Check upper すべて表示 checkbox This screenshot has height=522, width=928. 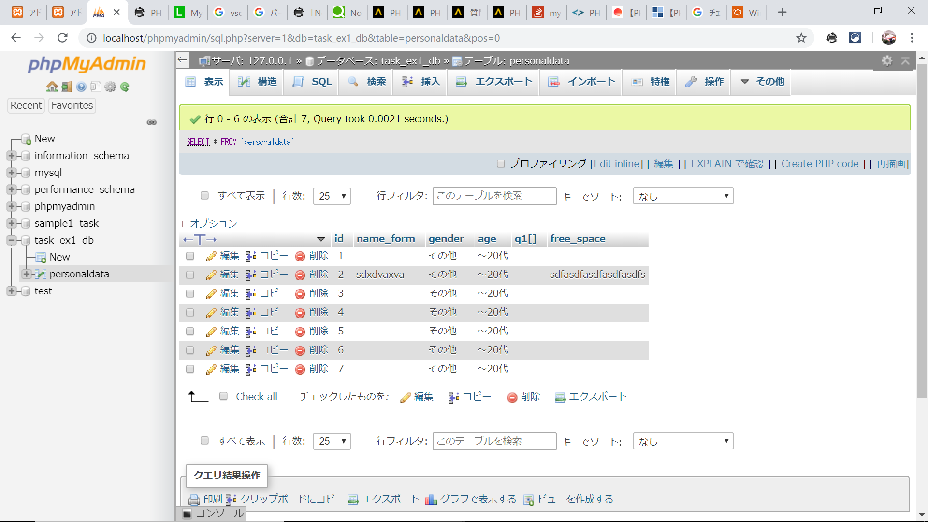click(204, 196)
